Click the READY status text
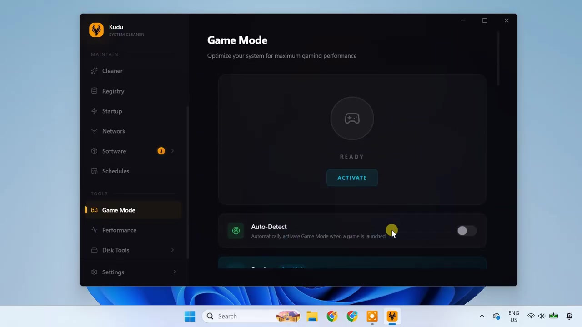 [x=352, y=157]
